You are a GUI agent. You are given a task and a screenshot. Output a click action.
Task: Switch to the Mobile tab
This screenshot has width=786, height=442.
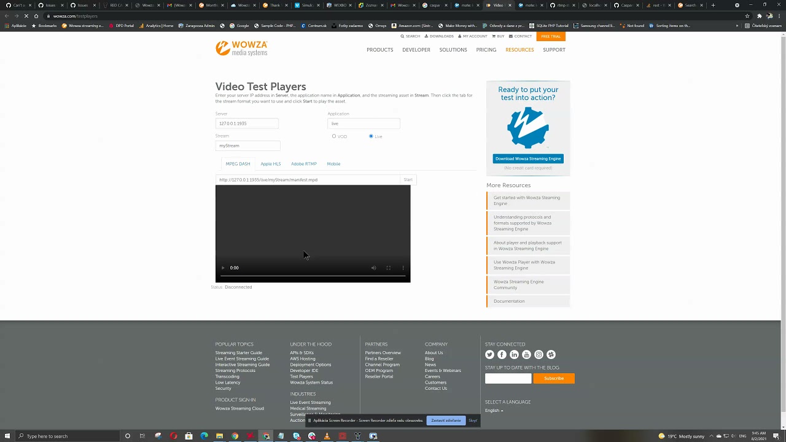click(333, 164)
